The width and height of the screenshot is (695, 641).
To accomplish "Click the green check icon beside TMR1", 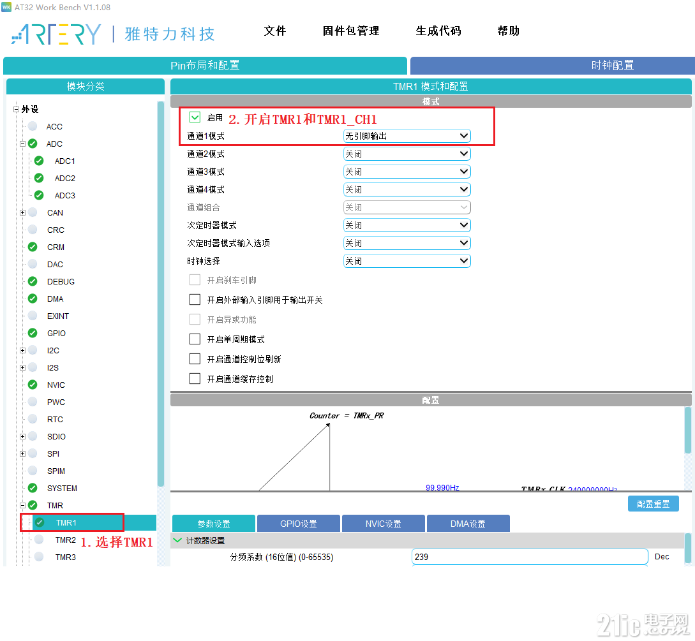I will coord(40,522).
